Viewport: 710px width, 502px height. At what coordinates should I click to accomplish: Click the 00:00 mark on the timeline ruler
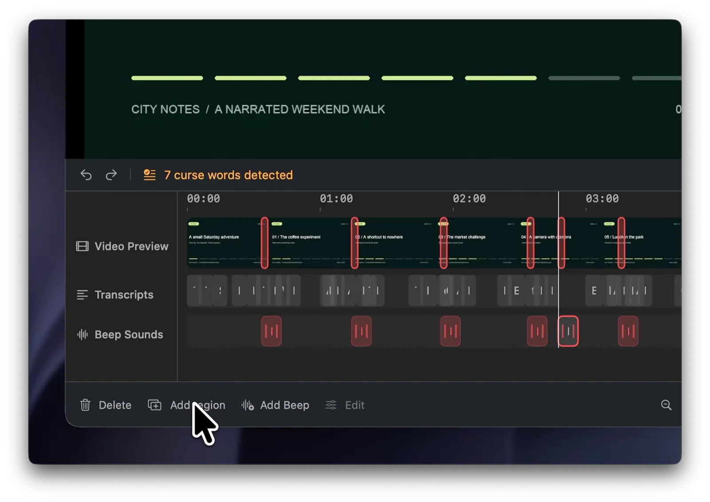tap(203, 199)
